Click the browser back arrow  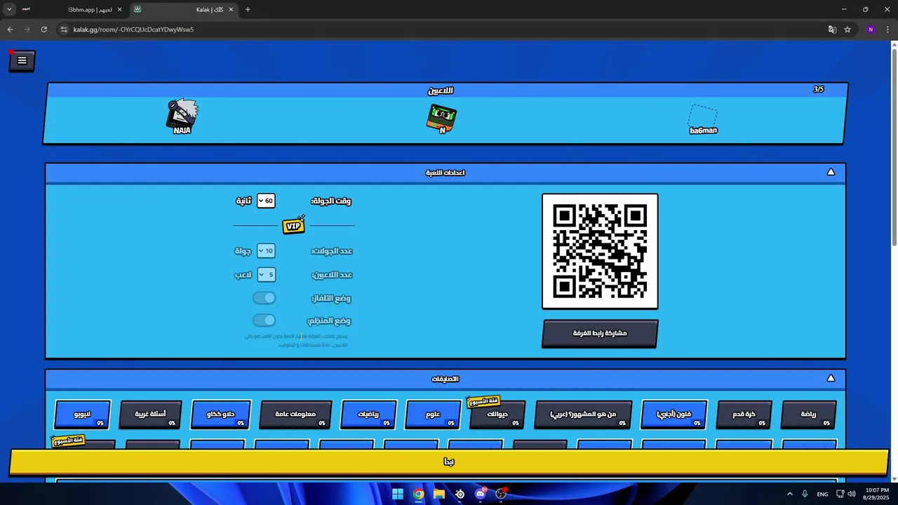click(x=10, y=29)
